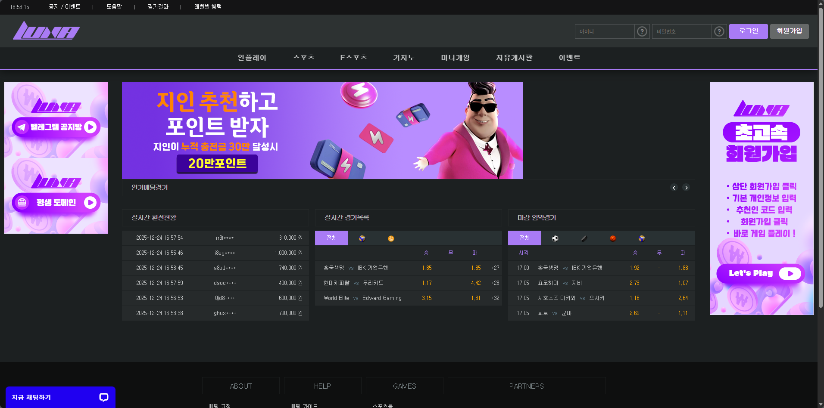Select the League of Legends filter icon
The image size is (824, 408).
pos(391,238)
